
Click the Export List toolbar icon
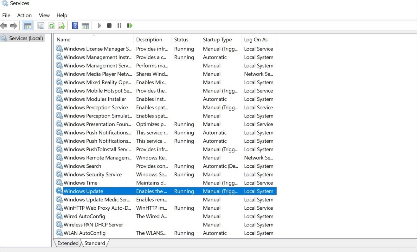61,26
